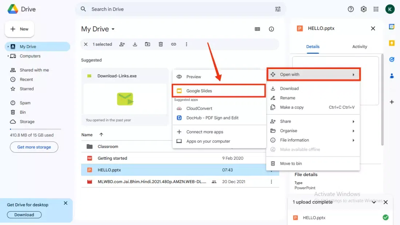The image size is (400, 225).
Task: Choose Preview in the Open with submenu
Action: click(219, 76)
